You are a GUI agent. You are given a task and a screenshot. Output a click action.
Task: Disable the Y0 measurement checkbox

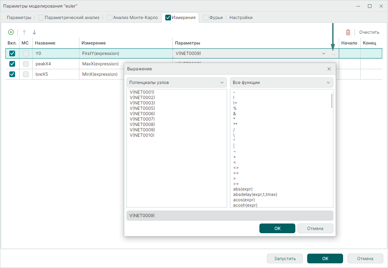(x=12, y=53)
